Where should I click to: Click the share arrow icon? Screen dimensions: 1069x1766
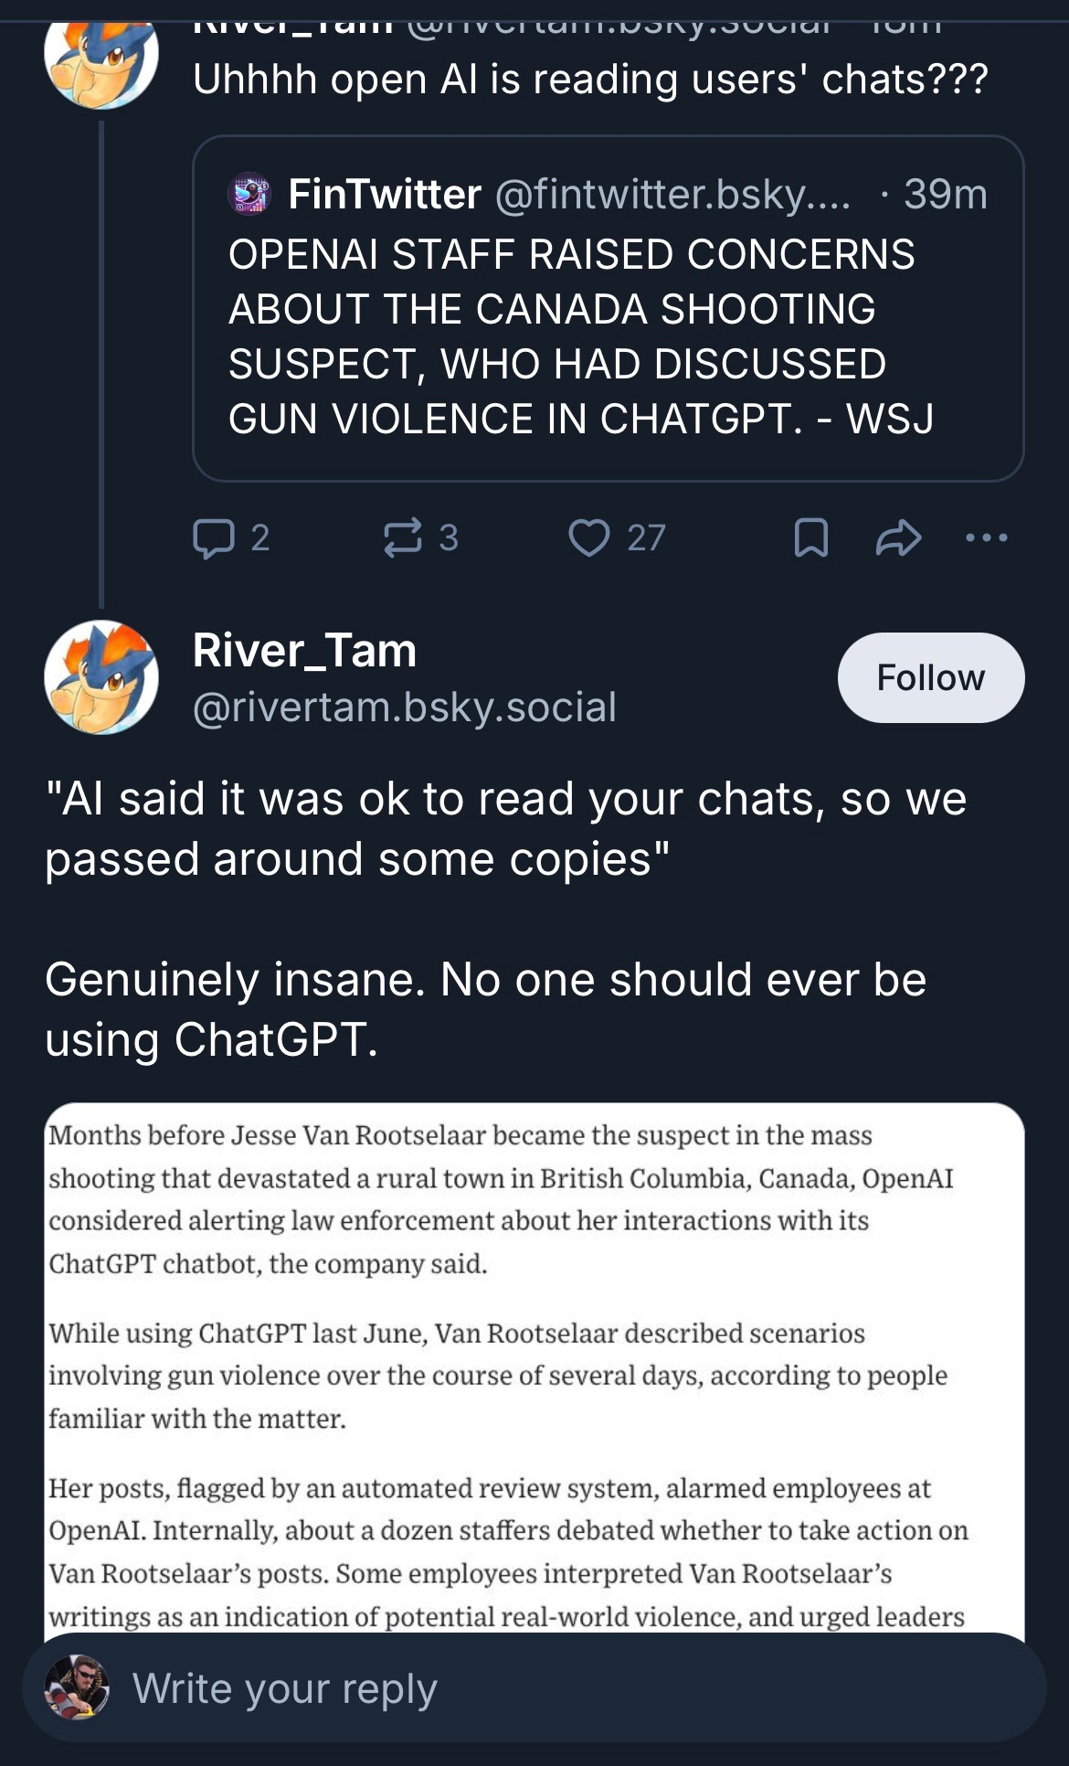tap(898, 537)
